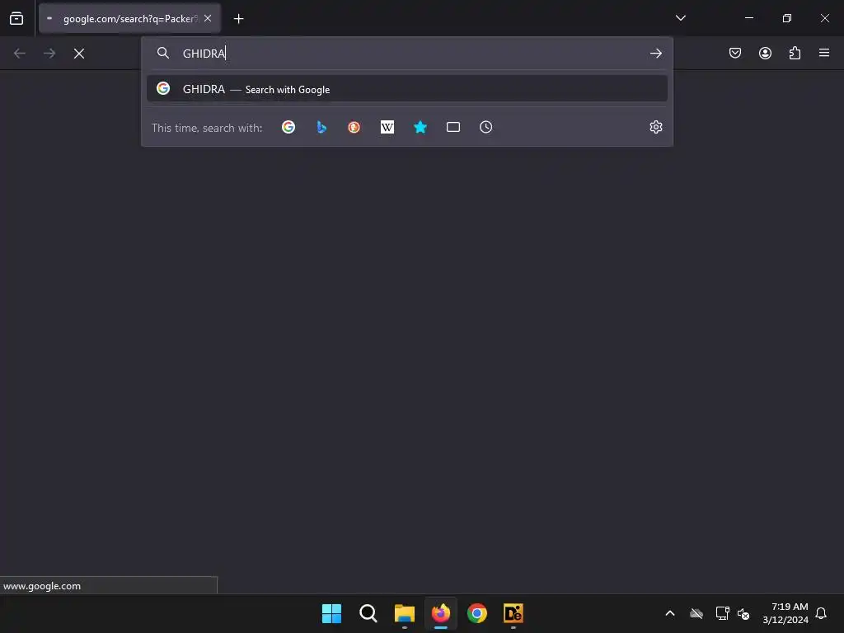
Task: Open notifications bell
Action: click(x=822, y=613)
